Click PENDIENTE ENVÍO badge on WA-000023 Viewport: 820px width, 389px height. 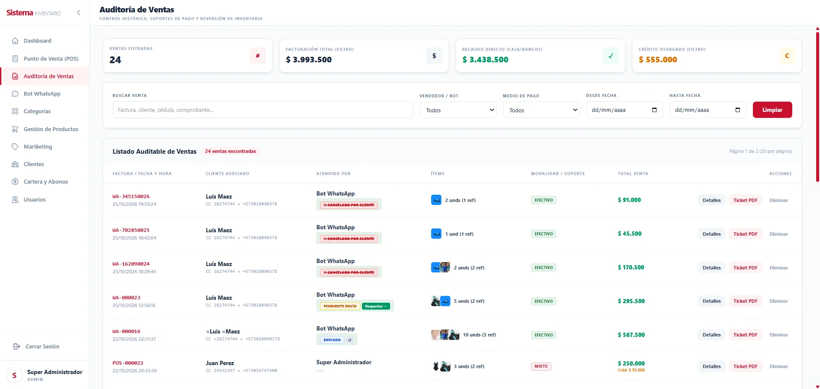pos(340,306)
